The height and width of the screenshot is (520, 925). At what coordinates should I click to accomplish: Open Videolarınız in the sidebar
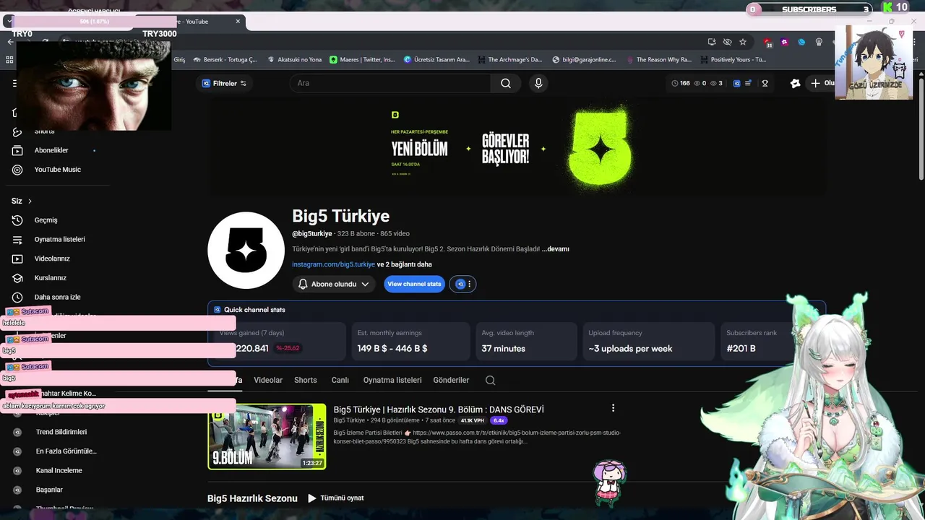(x=52, y=259)
